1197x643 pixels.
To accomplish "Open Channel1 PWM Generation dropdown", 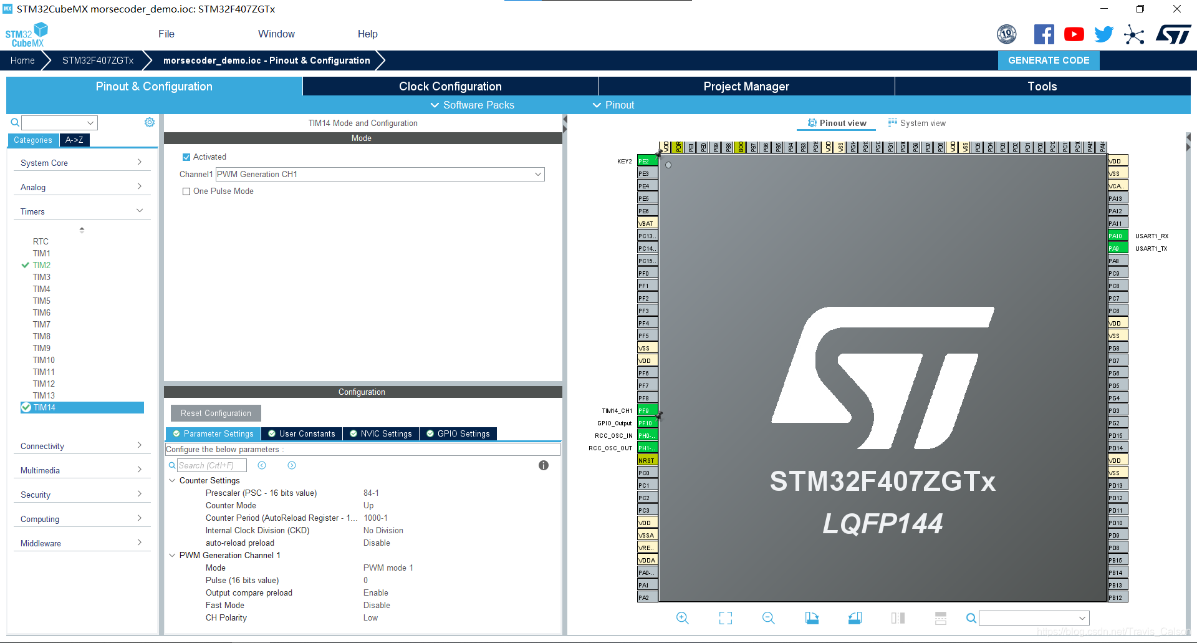I will click(x=380, y=174).
